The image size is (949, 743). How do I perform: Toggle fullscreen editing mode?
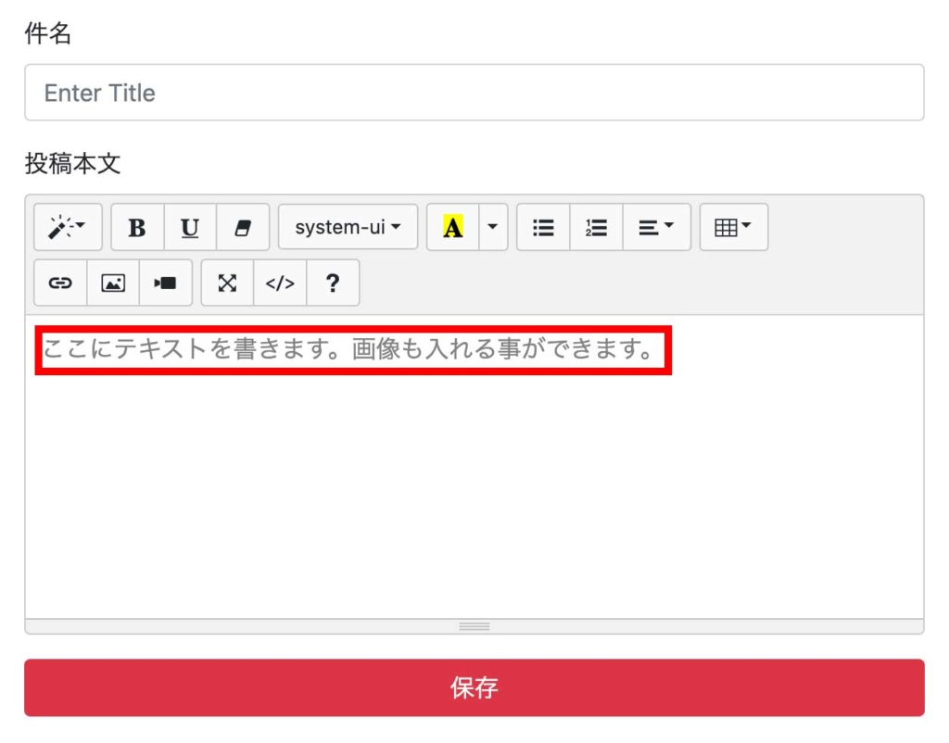tap(227, 283)
